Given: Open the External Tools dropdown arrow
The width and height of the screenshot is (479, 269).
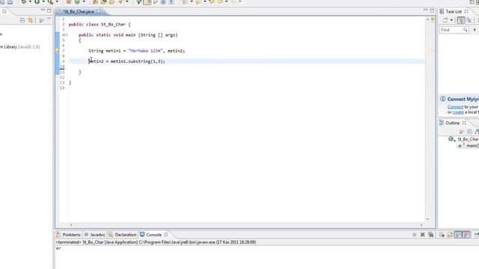Looking at the screenshot, I should (57, 1).
